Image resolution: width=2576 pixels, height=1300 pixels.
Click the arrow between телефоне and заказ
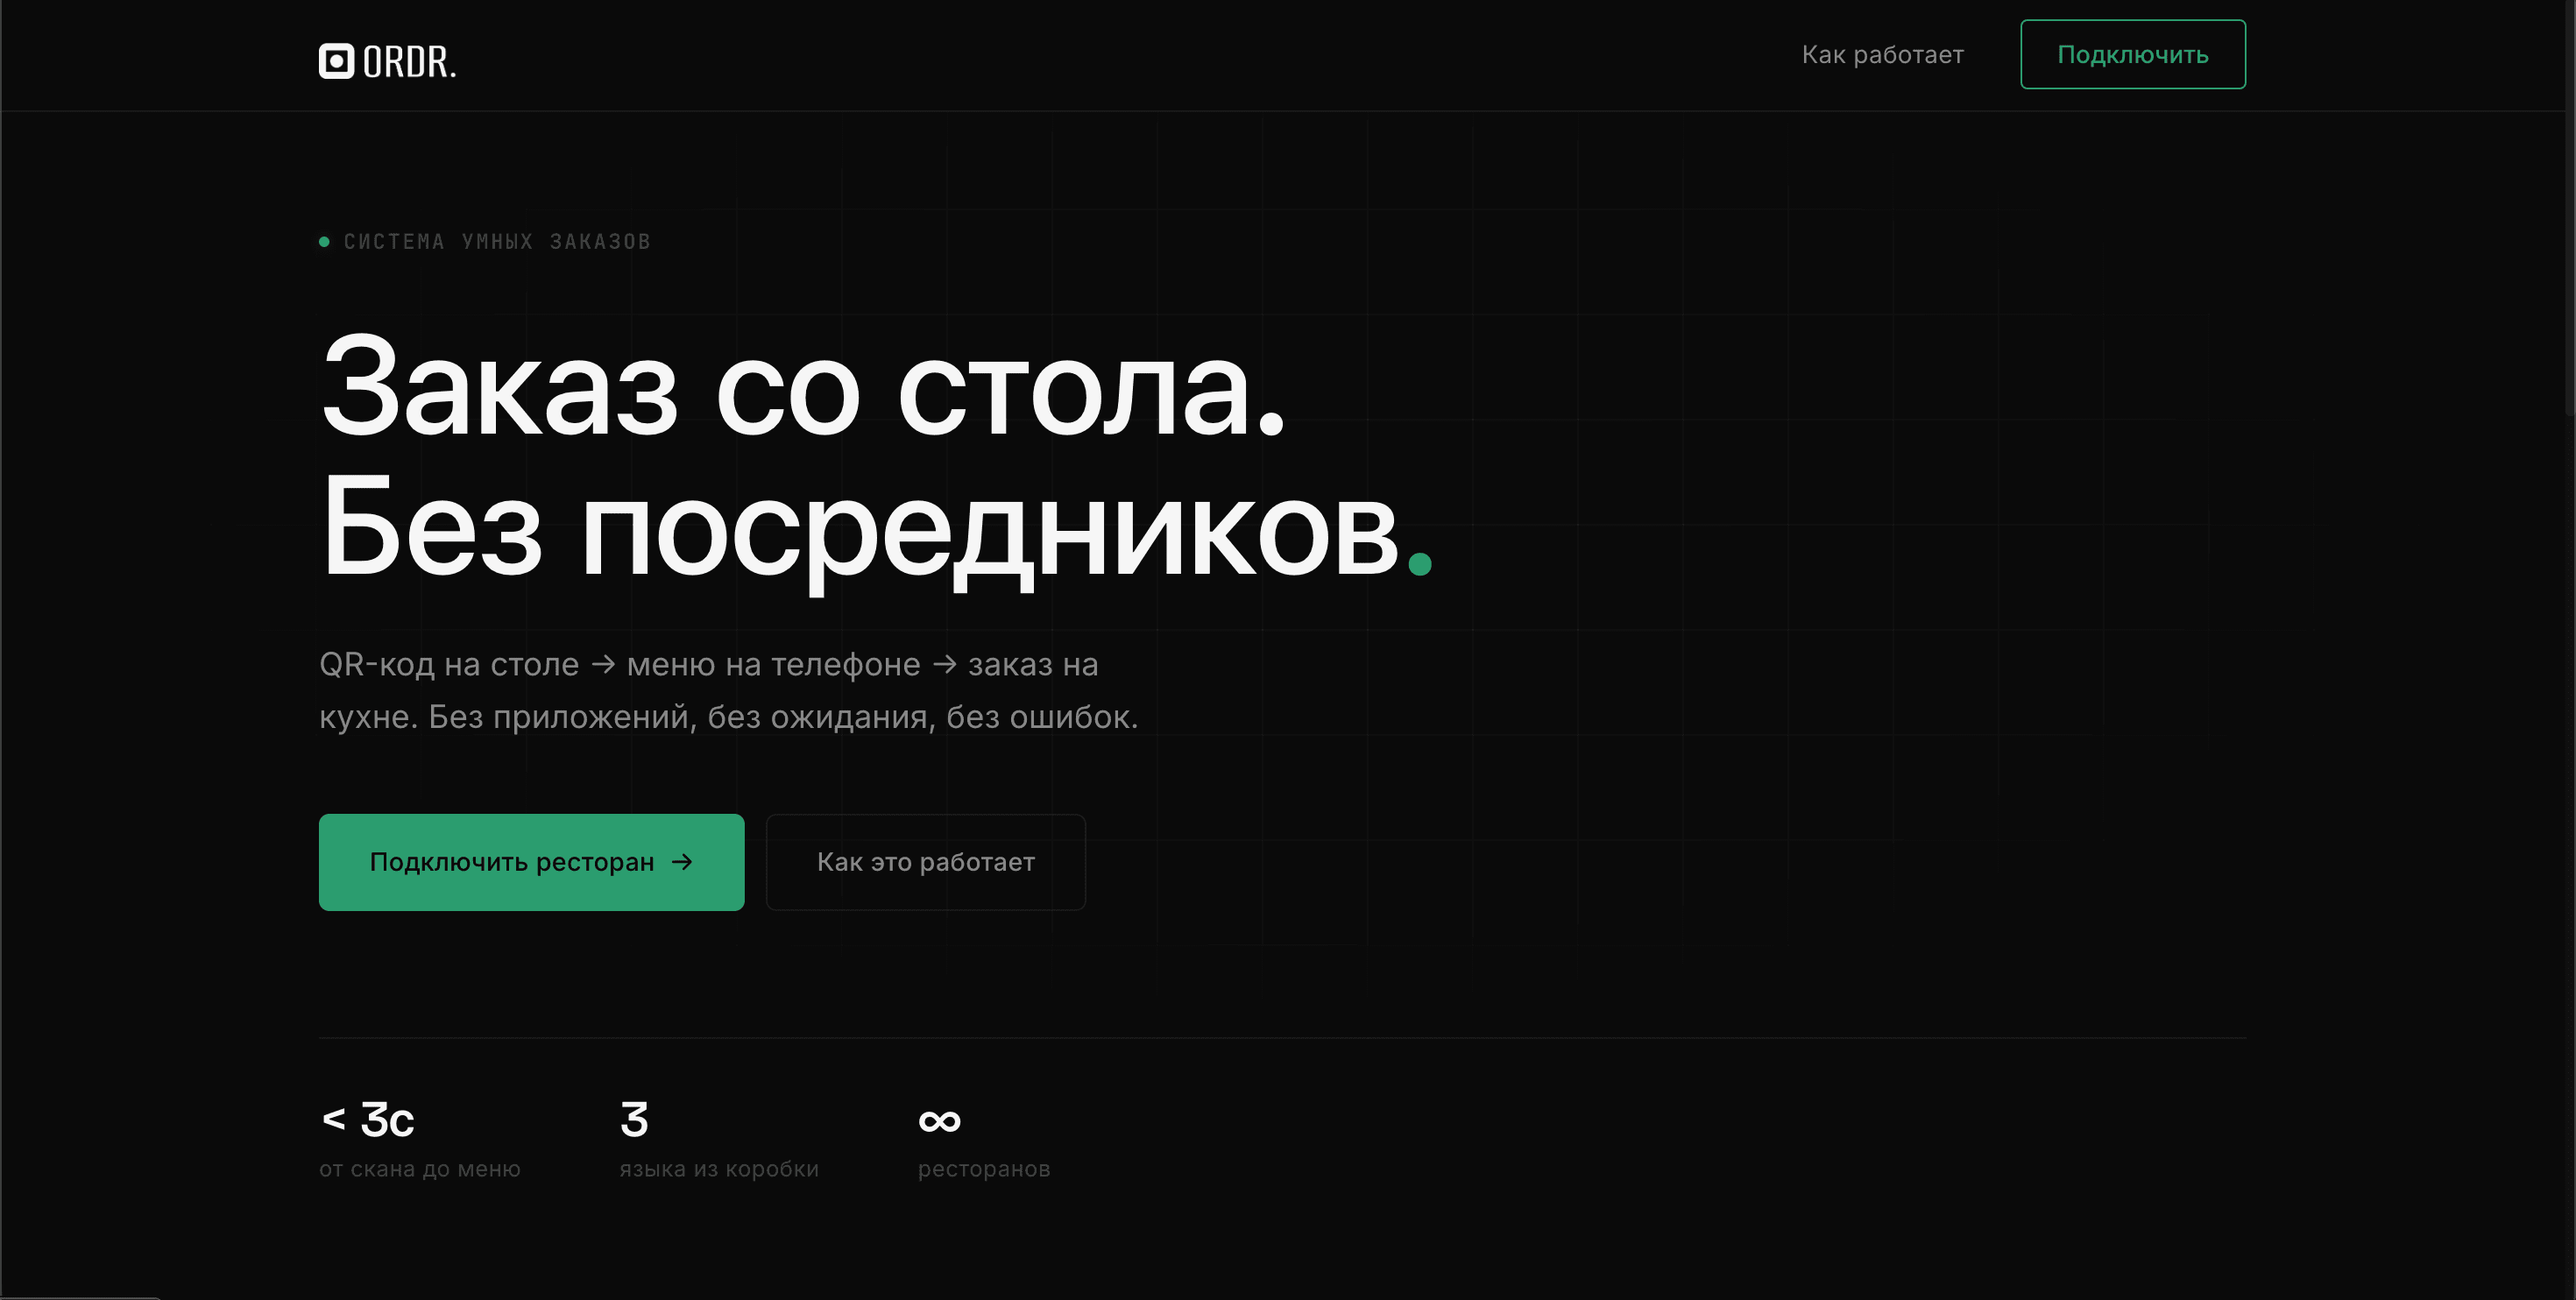pyautogui.click(x=944, y=664)
